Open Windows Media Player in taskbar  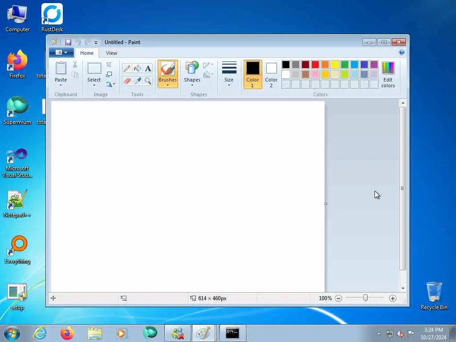[x=122, y=333]
